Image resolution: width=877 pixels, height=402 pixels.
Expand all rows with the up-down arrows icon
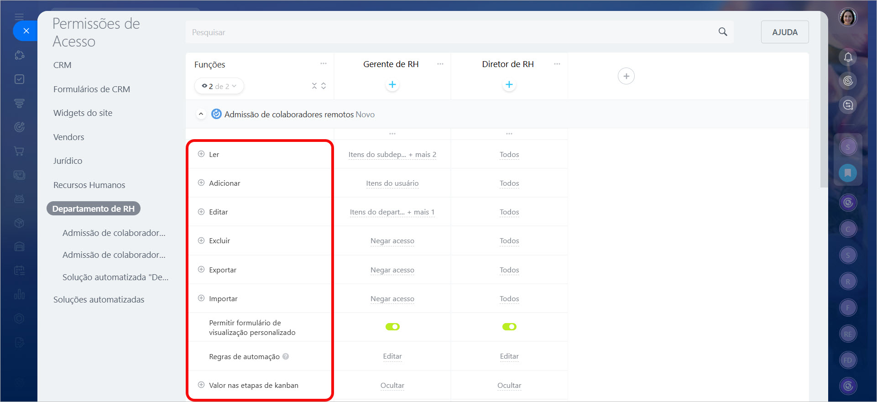click(x=324, y=86)
